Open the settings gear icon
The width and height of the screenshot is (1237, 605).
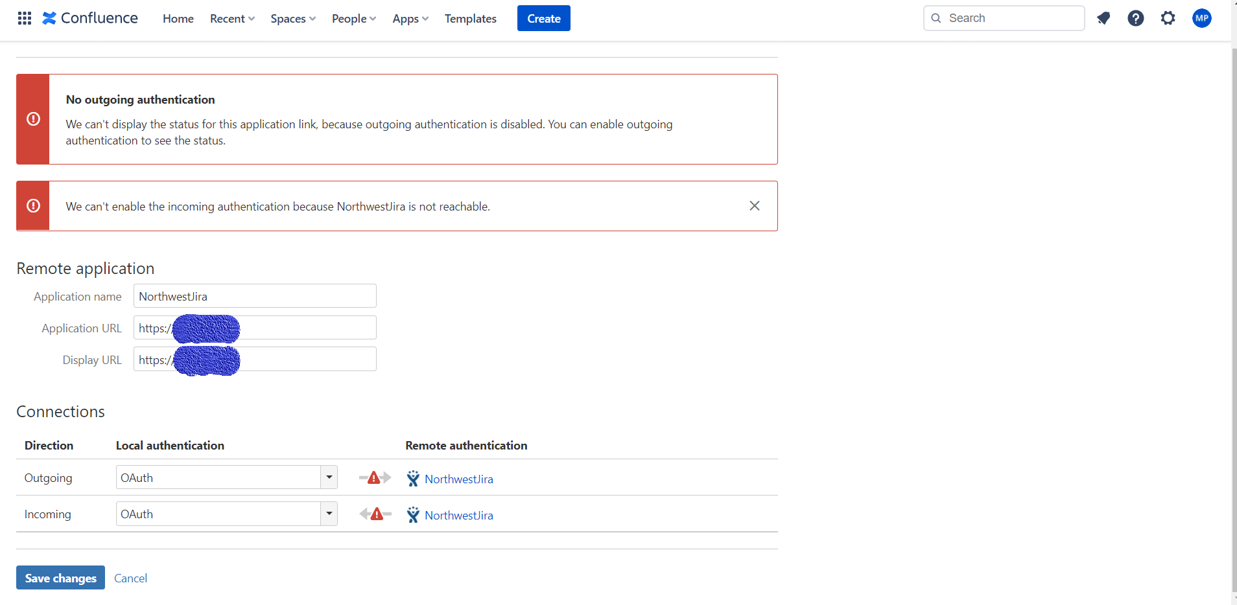tap(1168, 18)
